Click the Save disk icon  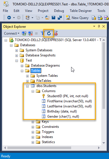54,18
